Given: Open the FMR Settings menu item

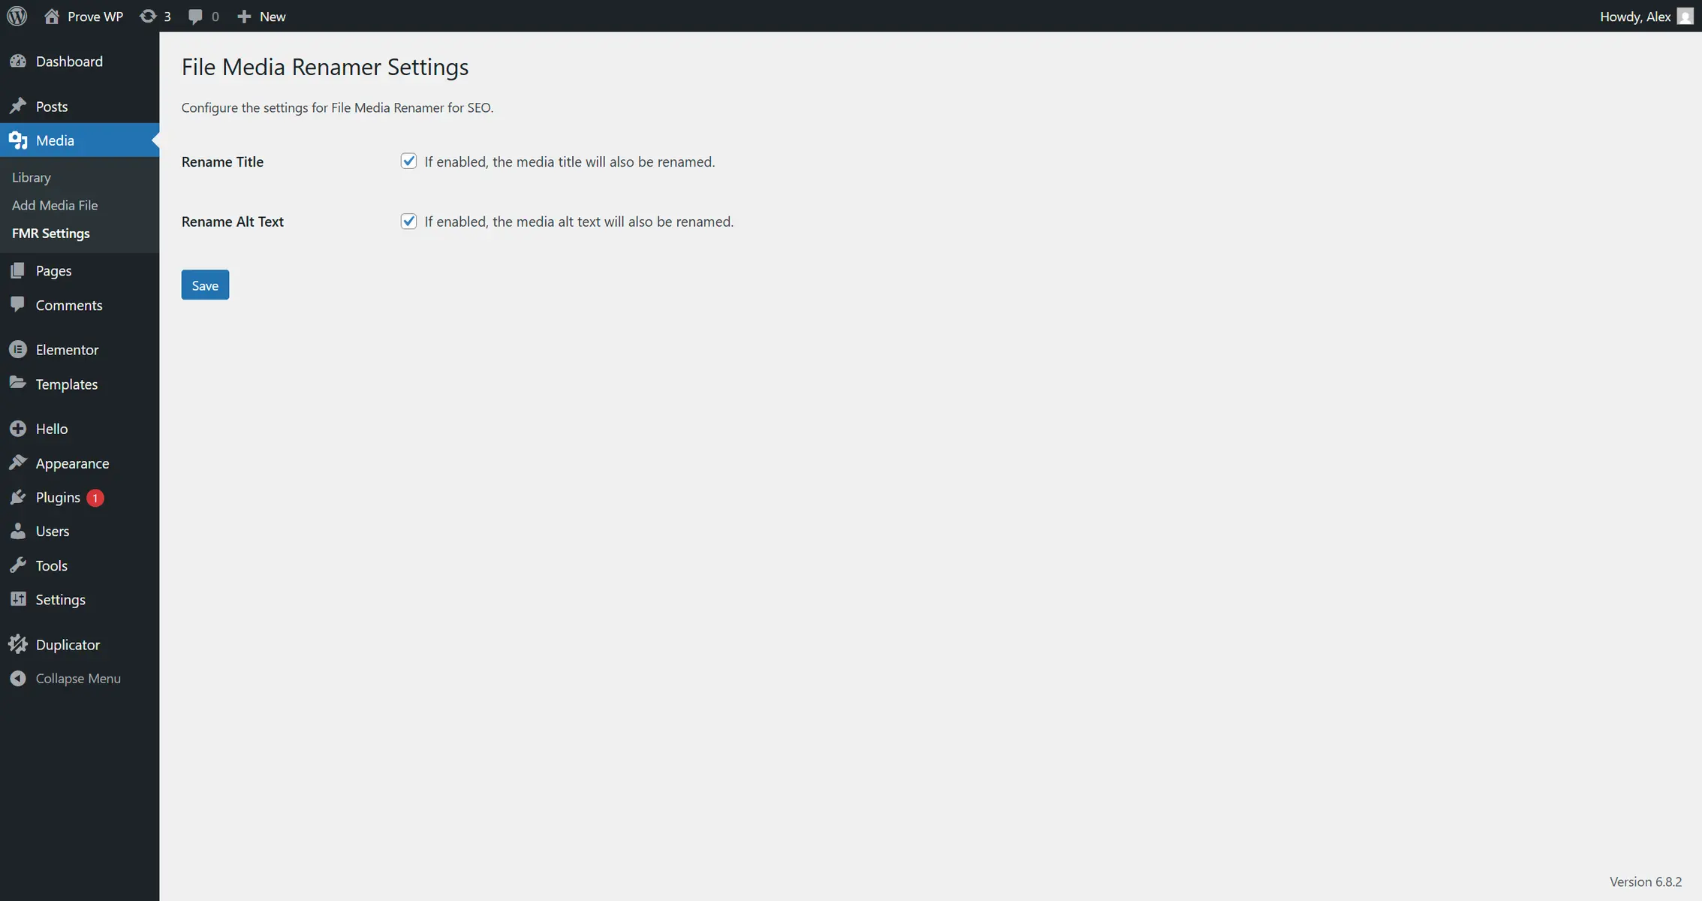Looking at the screenshot, I should click(x=50, y=233).
